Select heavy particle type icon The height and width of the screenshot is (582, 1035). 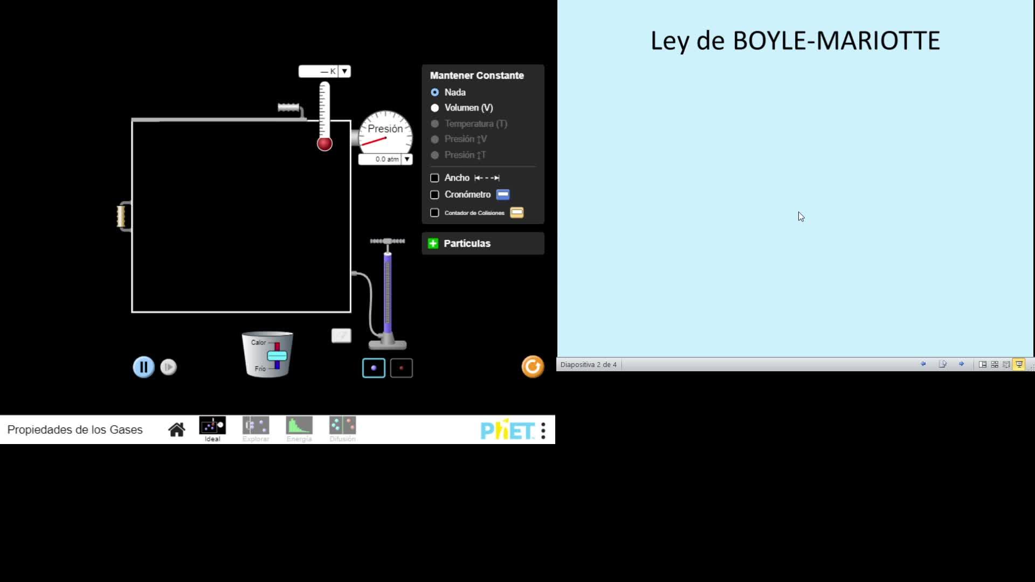pyautogui.click(x=374, y=368)
